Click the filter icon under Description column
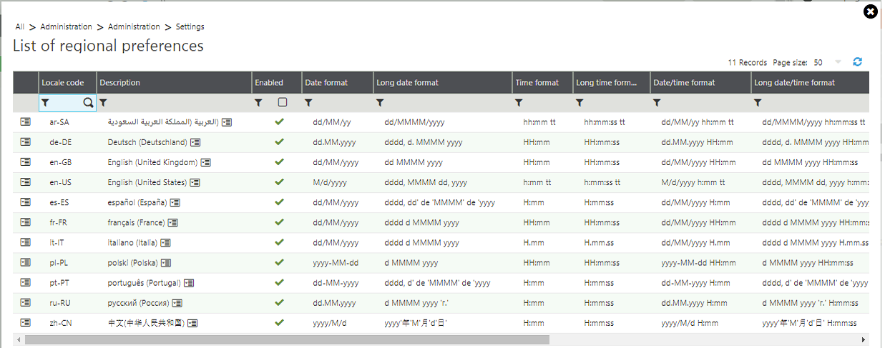 coord(103,103)
